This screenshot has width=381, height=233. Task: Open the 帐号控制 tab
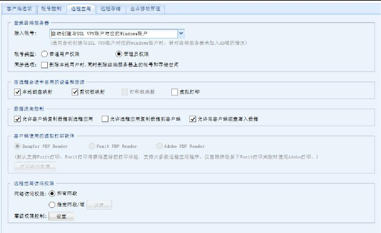click(x=51, y=9)
